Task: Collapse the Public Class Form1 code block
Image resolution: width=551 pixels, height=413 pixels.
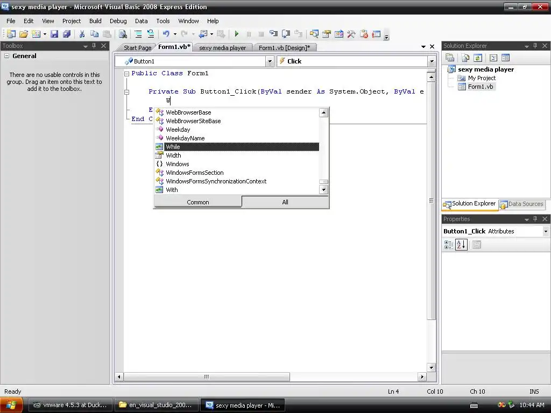Action: click(127, 73)
